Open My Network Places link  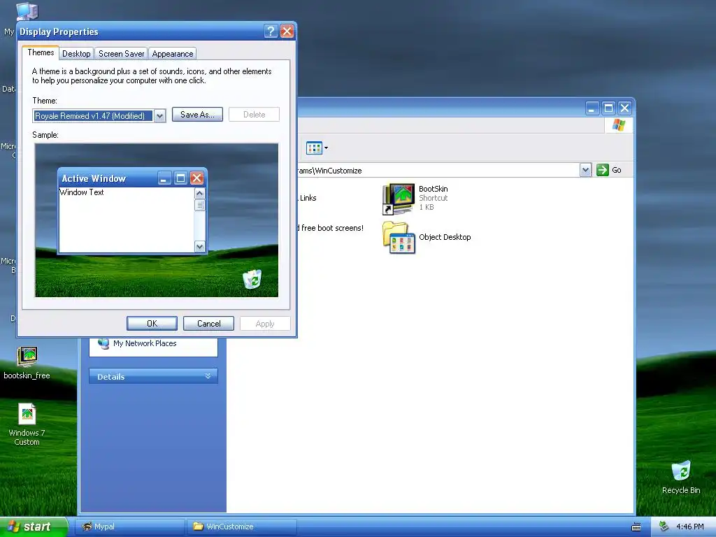145,343
